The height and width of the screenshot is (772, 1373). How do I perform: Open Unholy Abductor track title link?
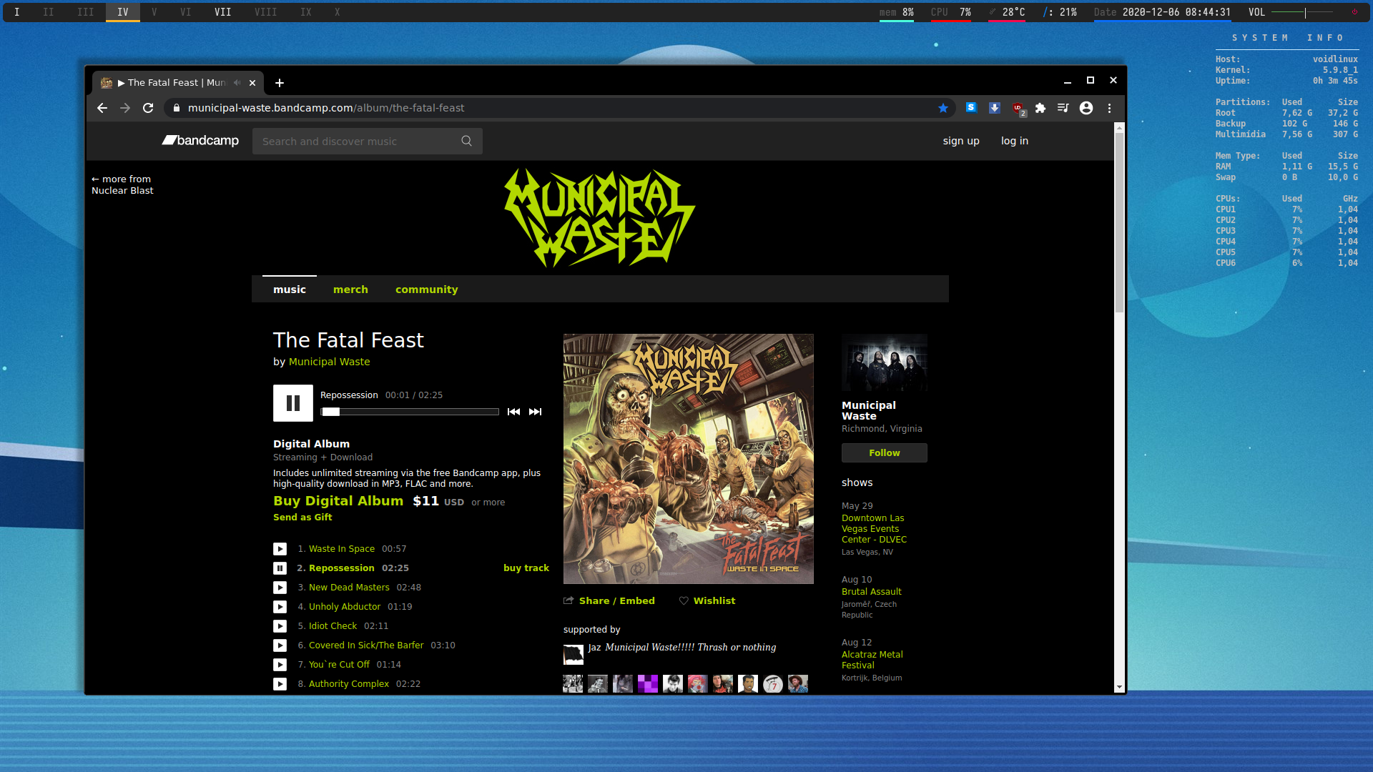click(x=345, y=607)
